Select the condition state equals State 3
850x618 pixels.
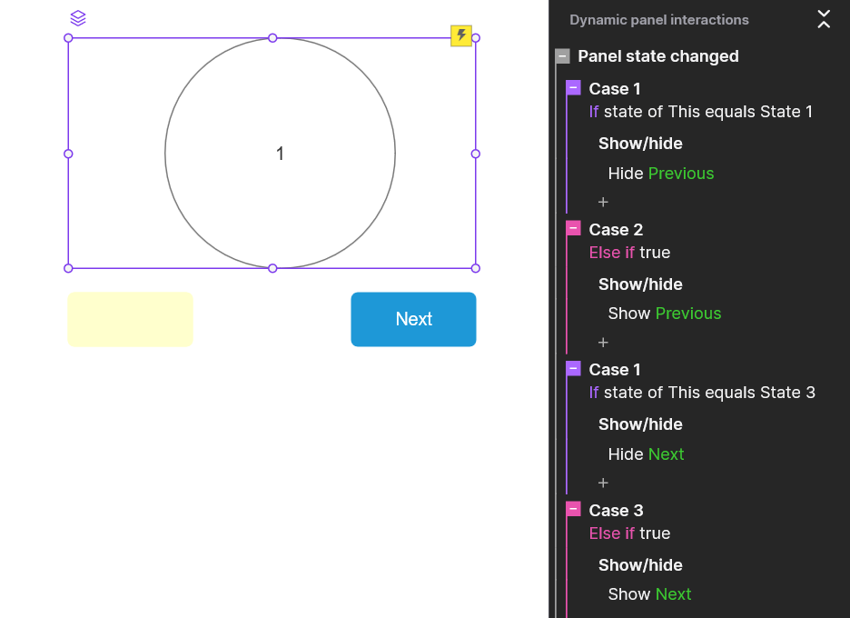[708, 393]
